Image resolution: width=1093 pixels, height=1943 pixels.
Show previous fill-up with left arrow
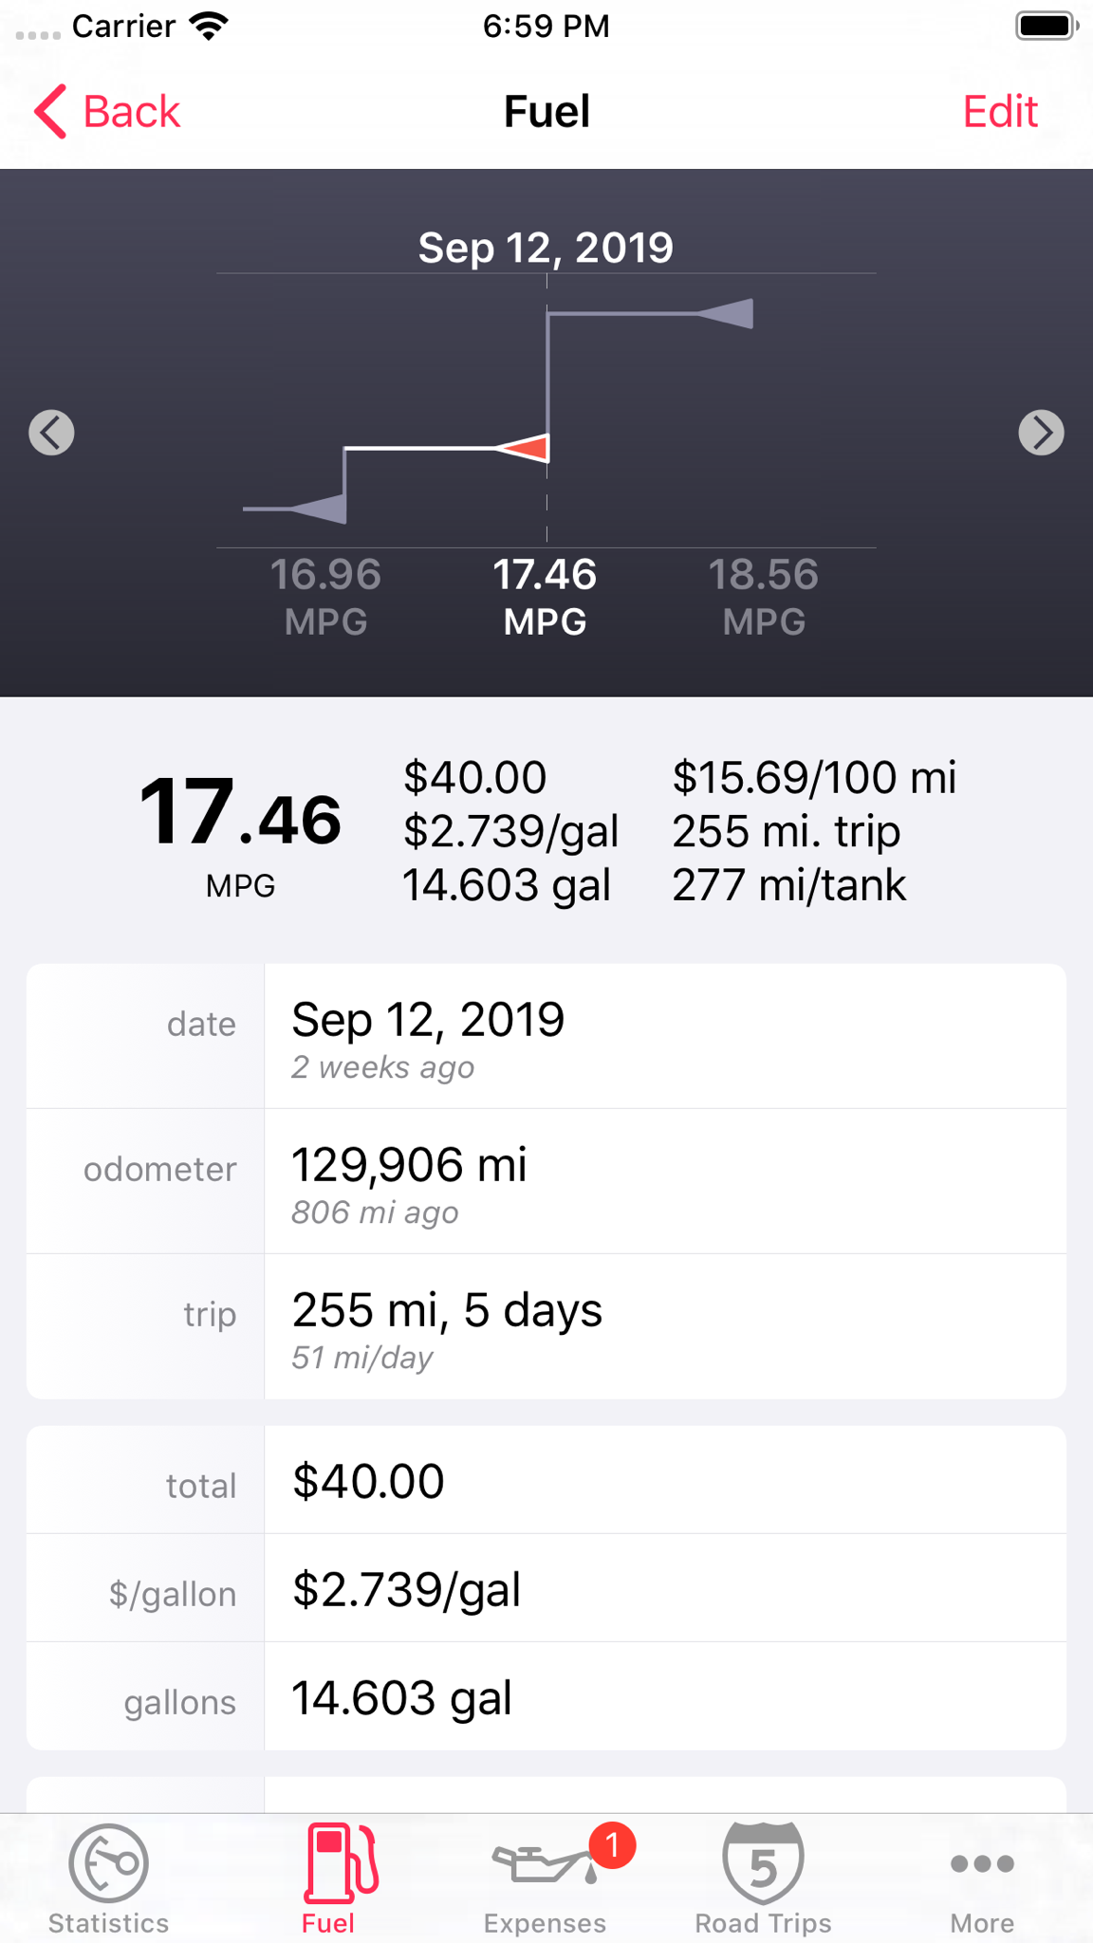pos(51,433)
